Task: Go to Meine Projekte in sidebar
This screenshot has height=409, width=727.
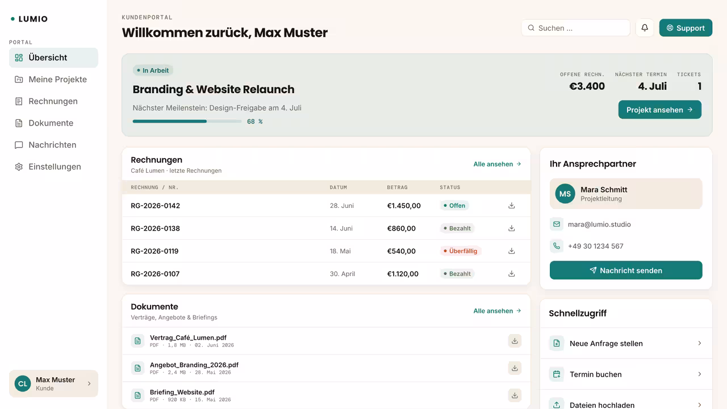Action: 53,80
